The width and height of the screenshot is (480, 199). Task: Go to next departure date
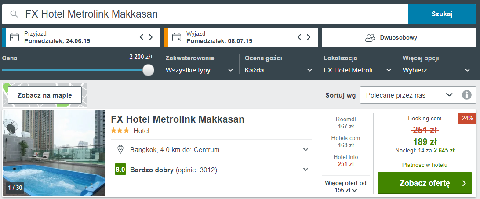[309, 37]
